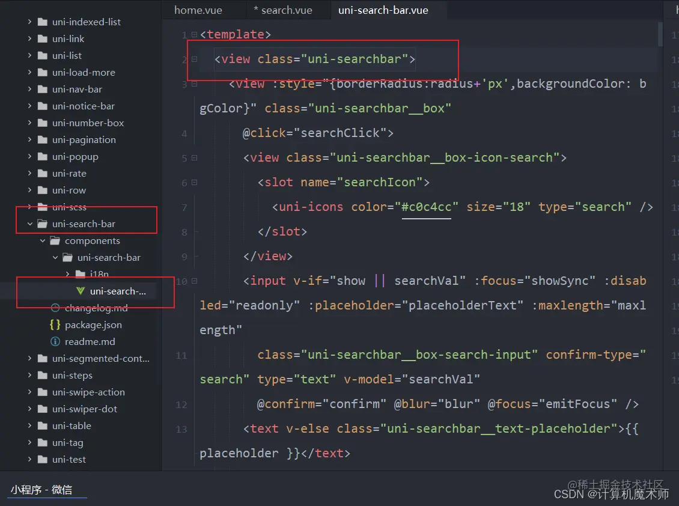Fold the input block at line 10

click(195, 281)
